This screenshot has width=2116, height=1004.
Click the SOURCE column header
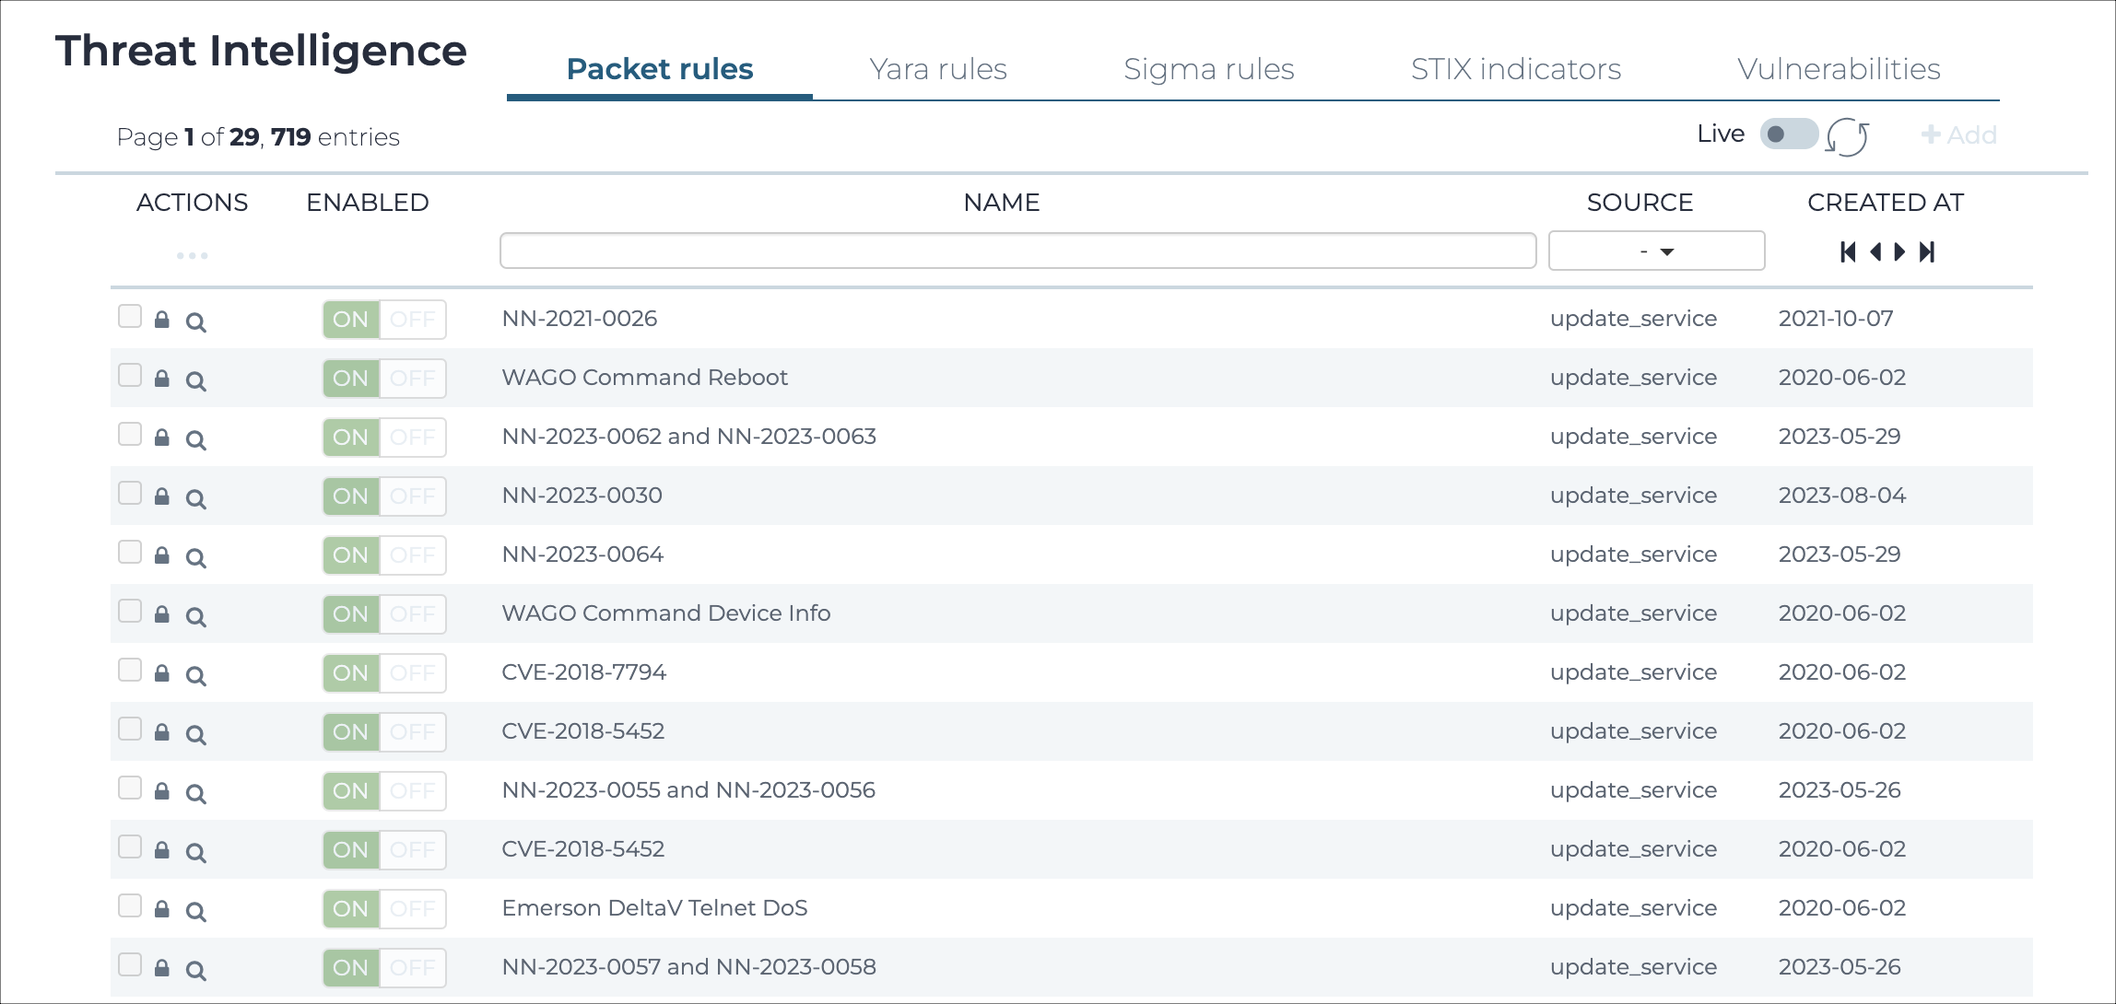[1640, 203]
